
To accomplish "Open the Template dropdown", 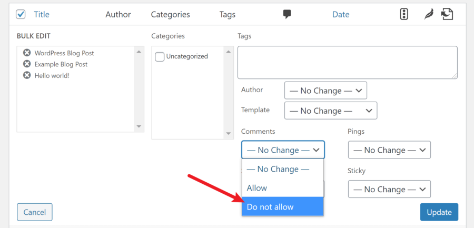I will pyautogui.click(x=331, y=111).
